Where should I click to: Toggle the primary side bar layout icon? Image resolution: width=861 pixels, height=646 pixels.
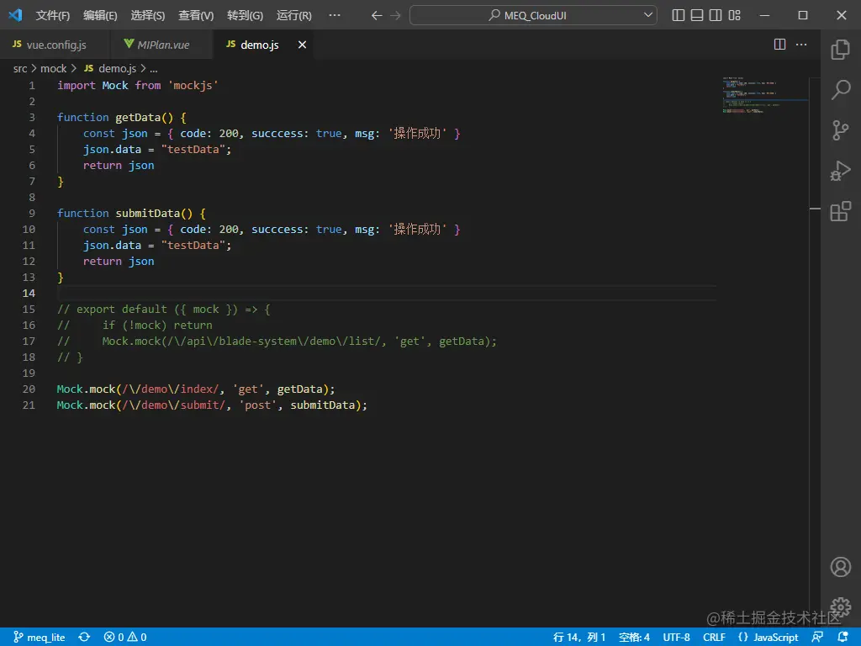coord(679,15)
